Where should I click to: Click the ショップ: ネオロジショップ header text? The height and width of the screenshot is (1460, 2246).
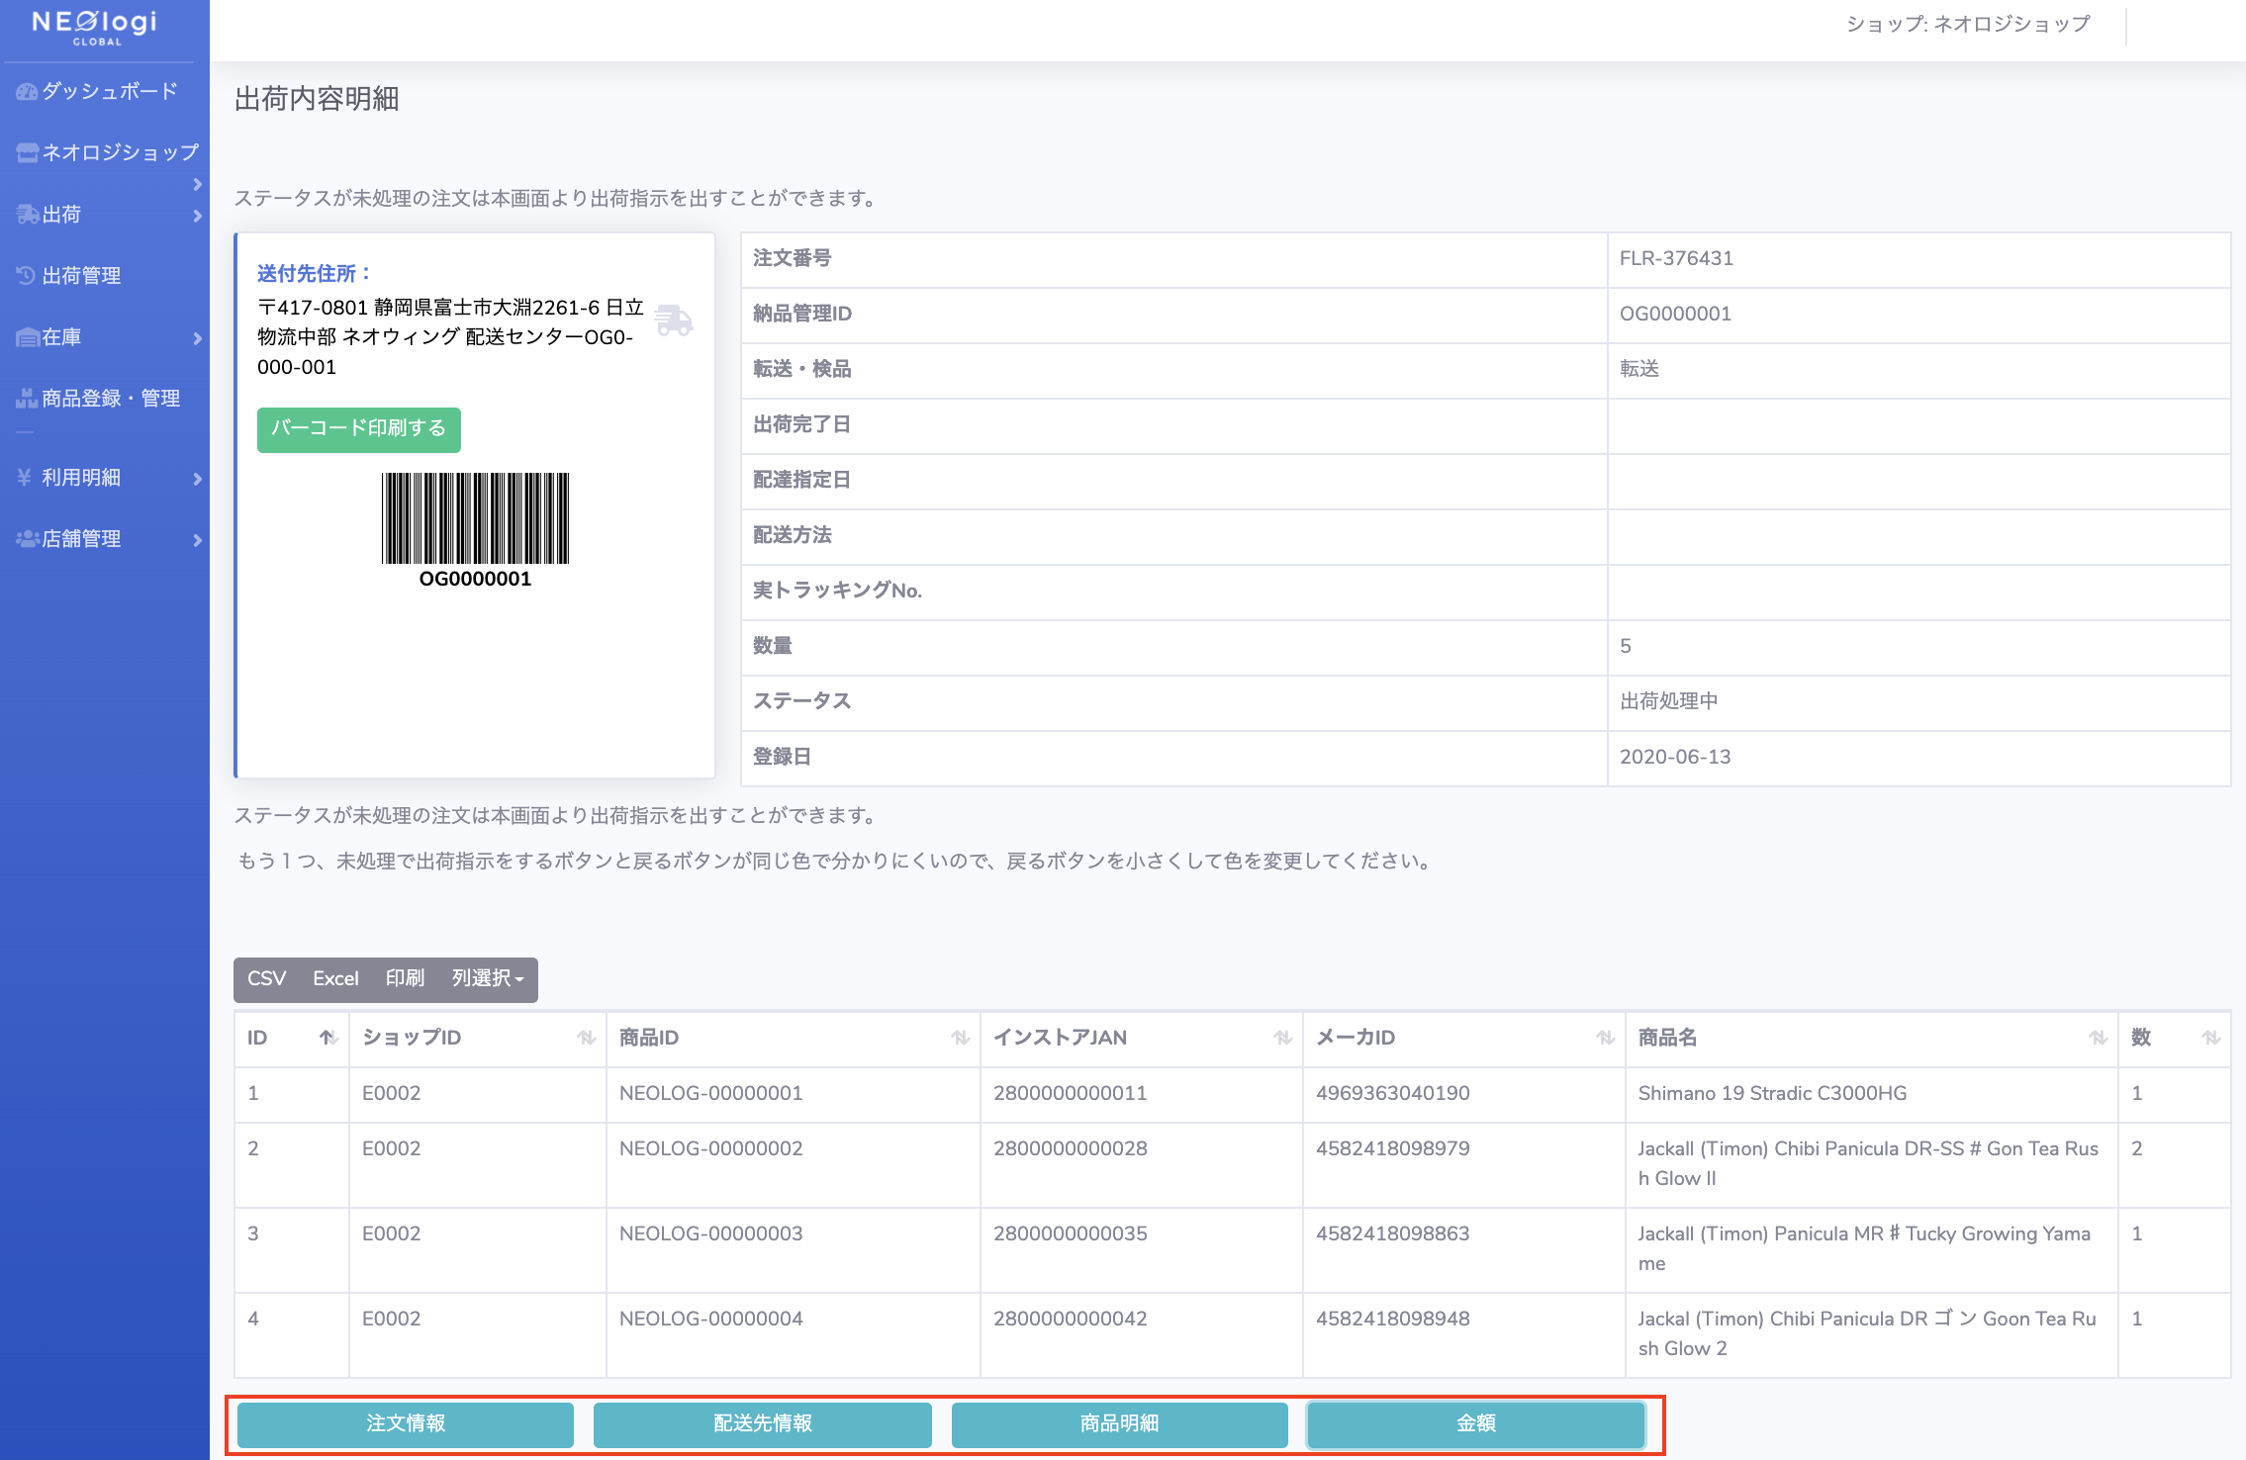click(1969, 24)
